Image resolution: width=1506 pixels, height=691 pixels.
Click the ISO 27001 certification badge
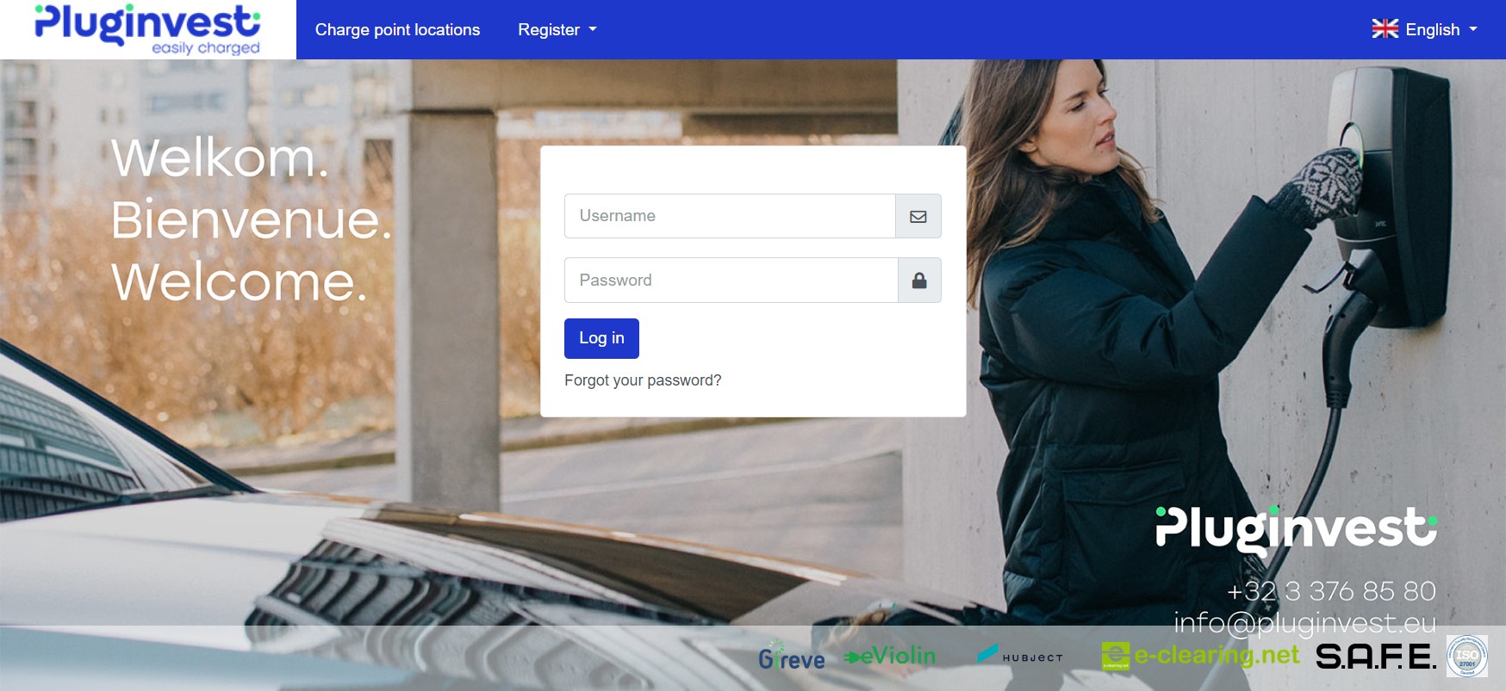1467,656
